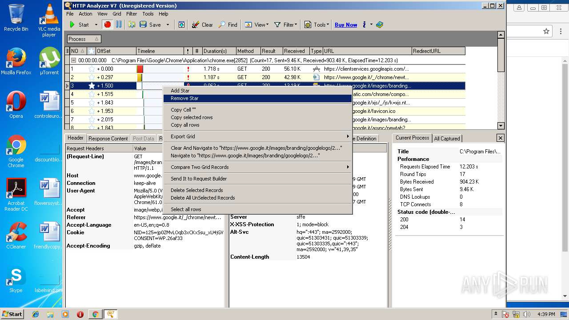Choose Copy selected rows menu entry
Image resolution: width=569 pixels, height=320 pixels.
coord(258,117)
